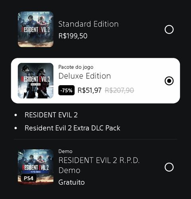The height and width of the screenshot is (199, 191).
Task: Select the Standard Edition radio button
Action: 169,29
